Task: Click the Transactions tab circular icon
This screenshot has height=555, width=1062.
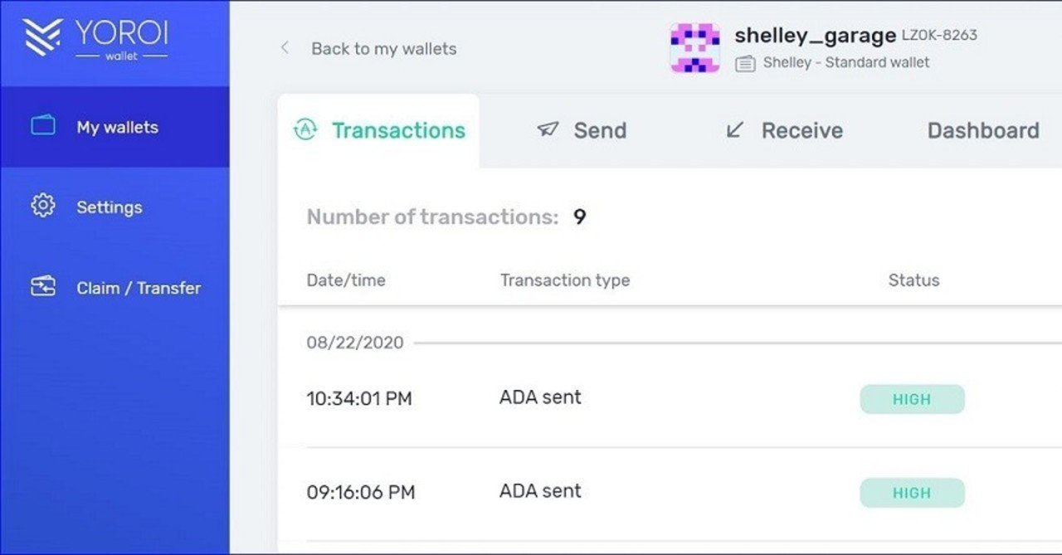Action: click(x=306, y=130)
